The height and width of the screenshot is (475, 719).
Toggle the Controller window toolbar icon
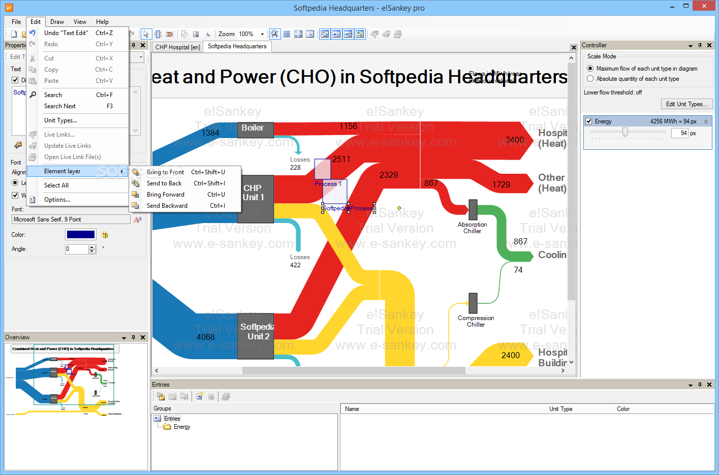[x=360, y=34]
